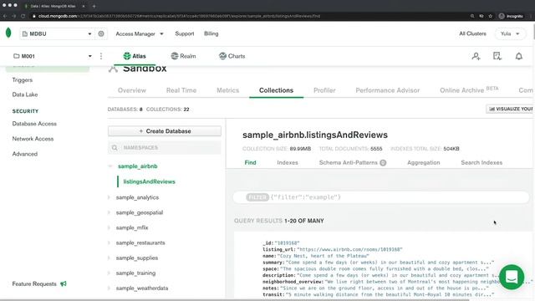Screen dimensions: 535x301
Task: Expand the sample_analytics database
Action: 109,197
